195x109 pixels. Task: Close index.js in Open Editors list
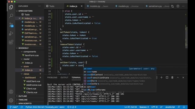pos(19,18)
